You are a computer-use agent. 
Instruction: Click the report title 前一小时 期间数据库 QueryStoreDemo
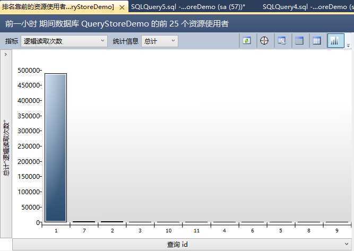coord(117,24)
